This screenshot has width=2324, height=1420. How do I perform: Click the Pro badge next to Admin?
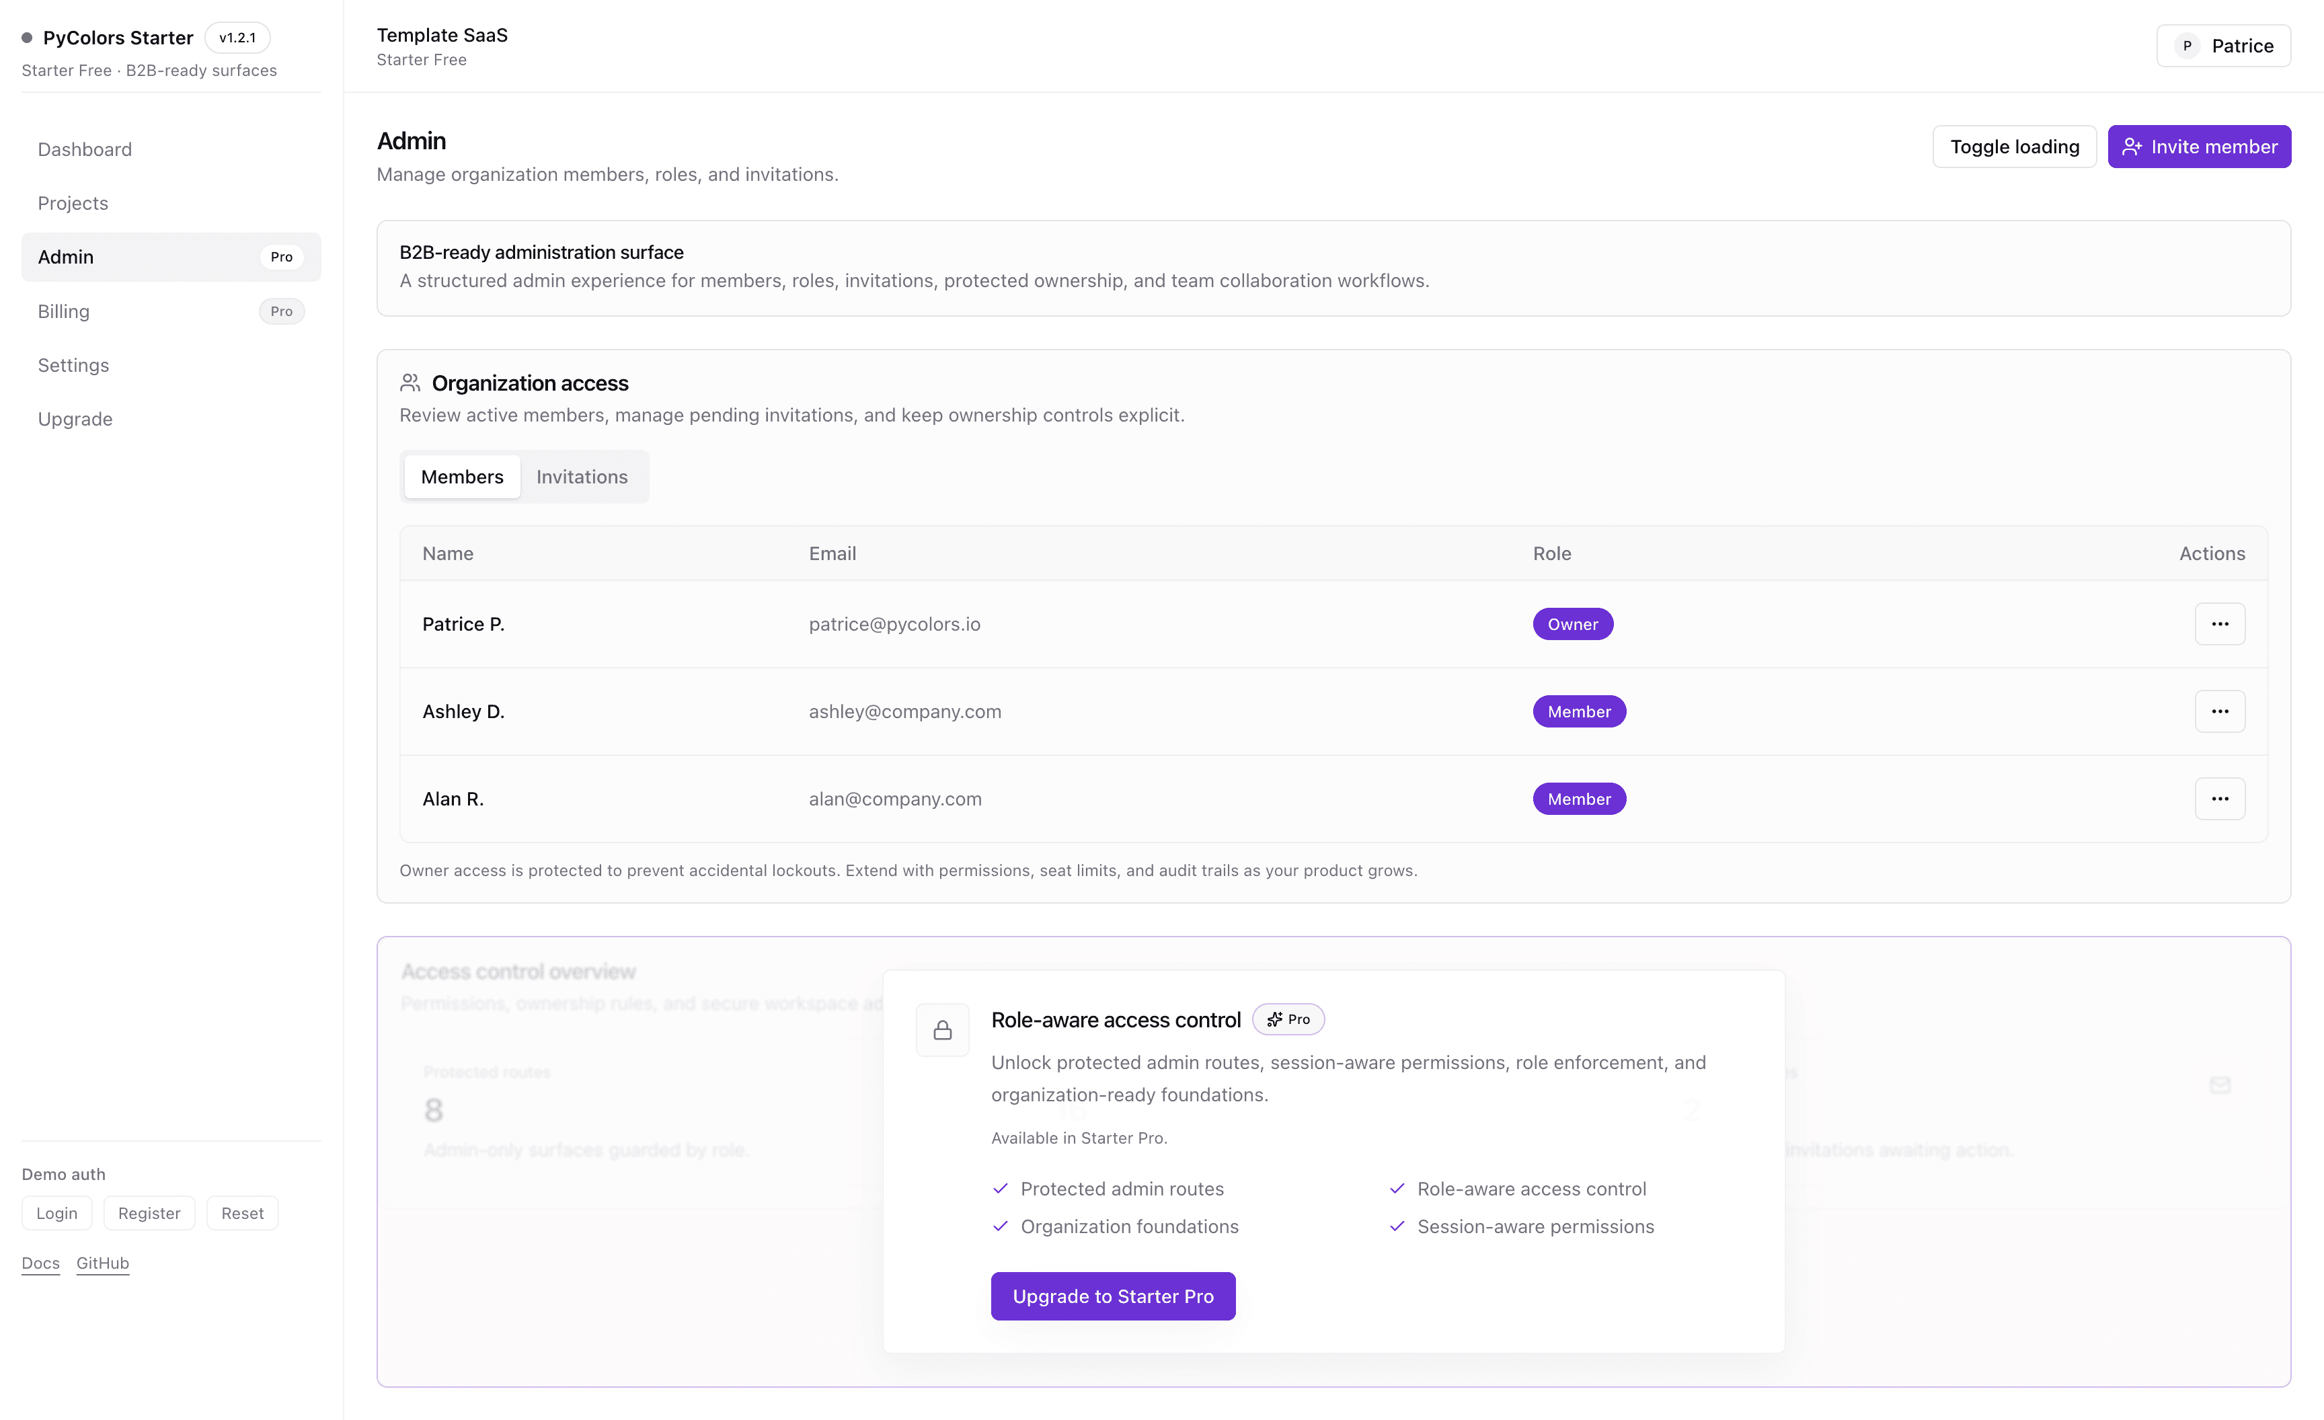281,256
